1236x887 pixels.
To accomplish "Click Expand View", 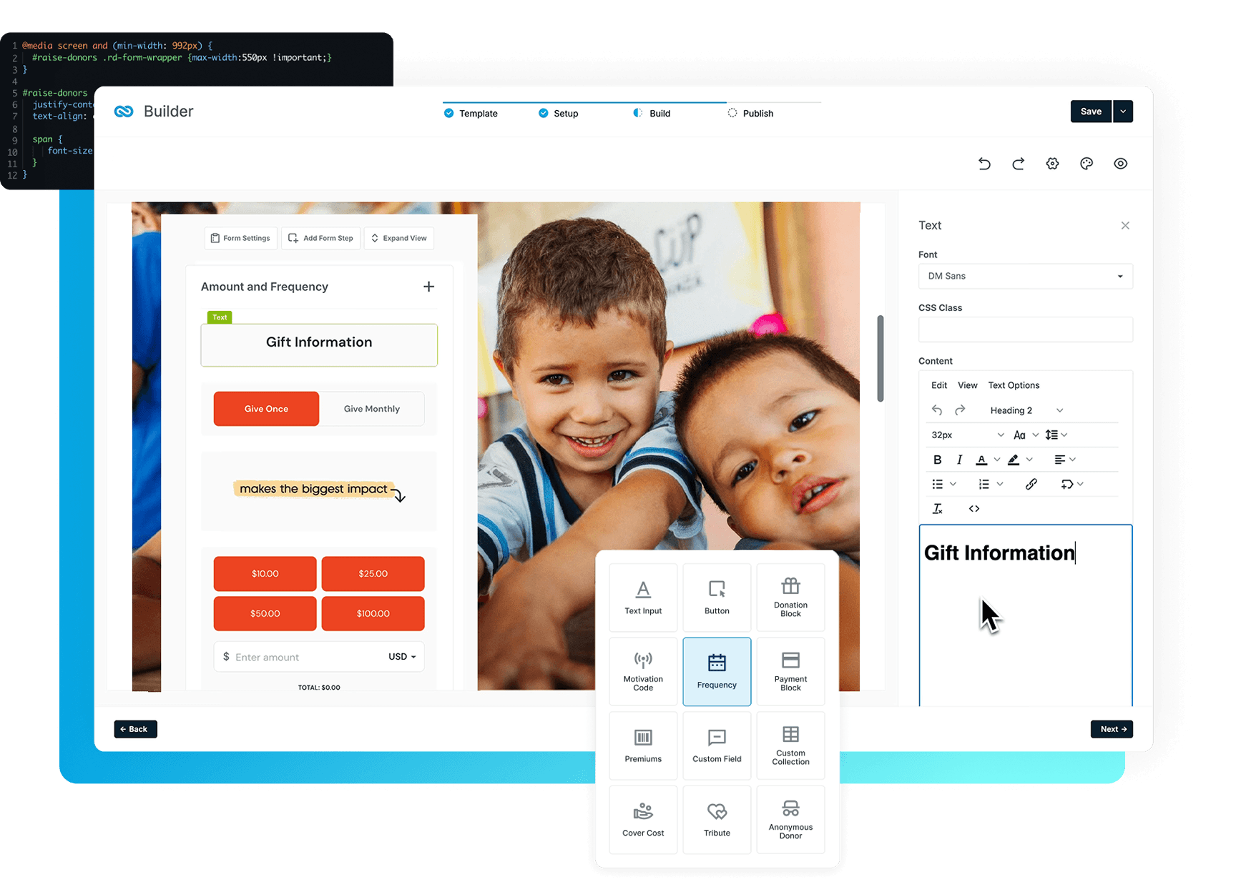I will pos(399,238).
